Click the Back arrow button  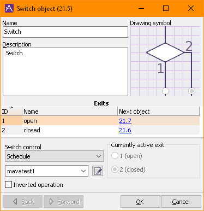[23, 202]
